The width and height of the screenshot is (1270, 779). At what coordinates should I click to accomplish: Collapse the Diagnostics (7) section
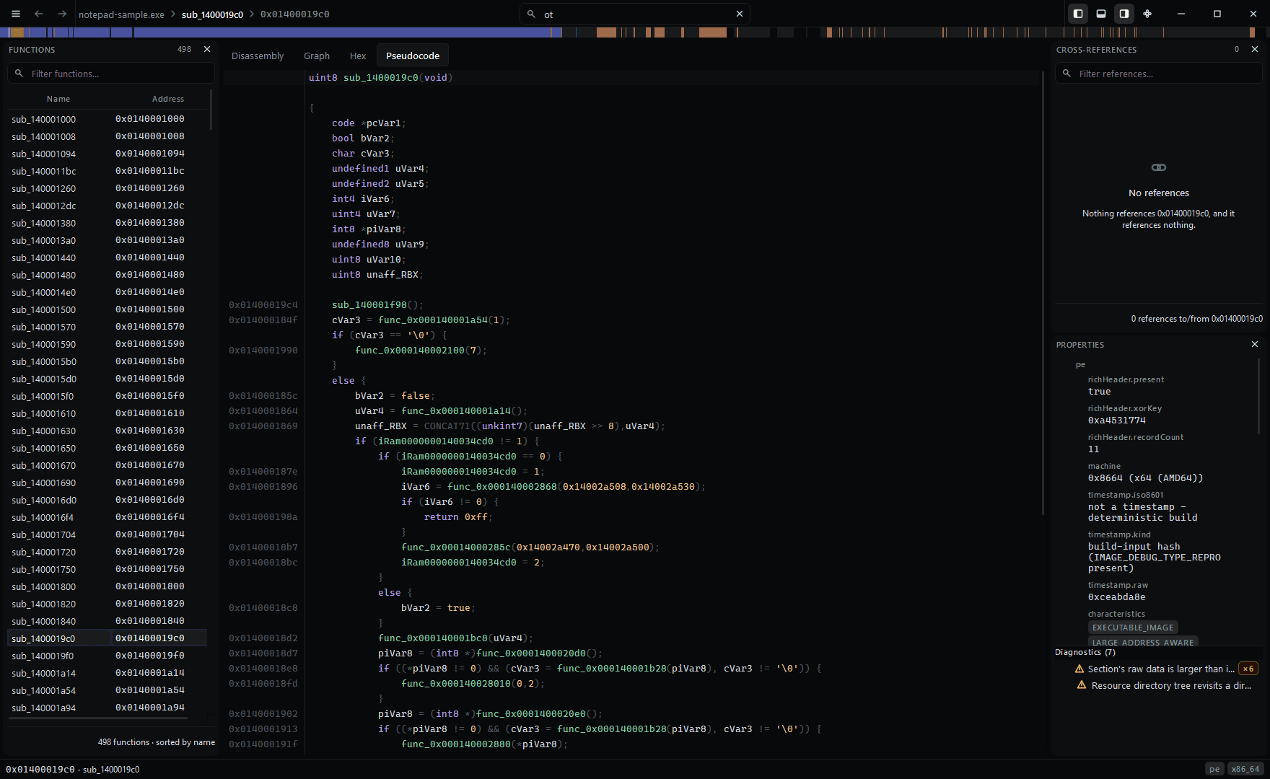(x=1085, y=652)
